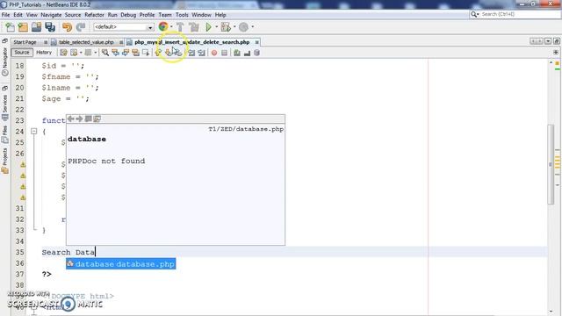Image resolution: width=562 pixels, height=316 pixels.
Task: Open the View menu
Action: point(32,15)
